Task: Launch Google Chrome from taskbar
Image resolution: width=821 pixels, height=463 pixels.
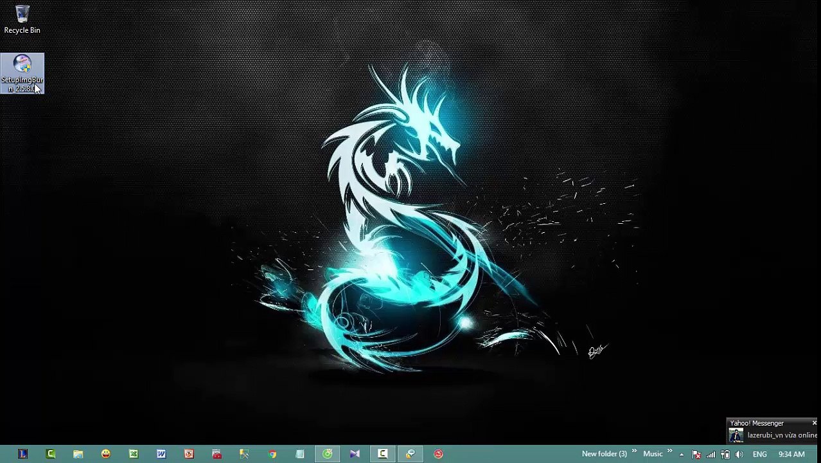Action: pos(272,454)
